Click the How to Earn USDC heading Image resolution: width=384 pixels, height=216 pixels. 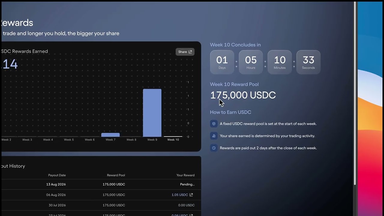pos(230,112)
